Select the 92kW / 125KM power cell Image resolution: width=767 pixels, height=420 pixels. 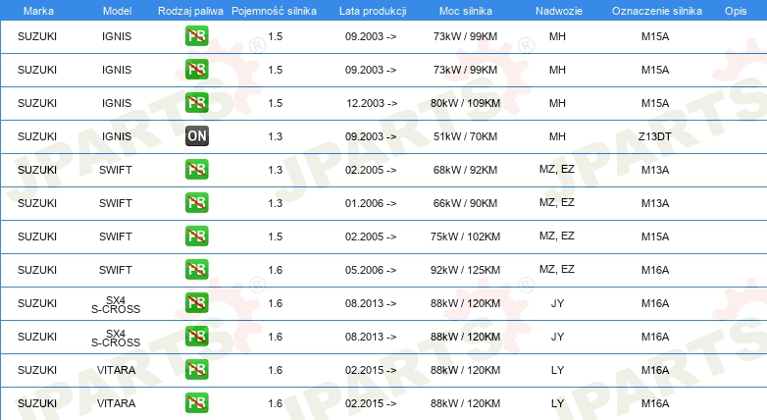465,270
